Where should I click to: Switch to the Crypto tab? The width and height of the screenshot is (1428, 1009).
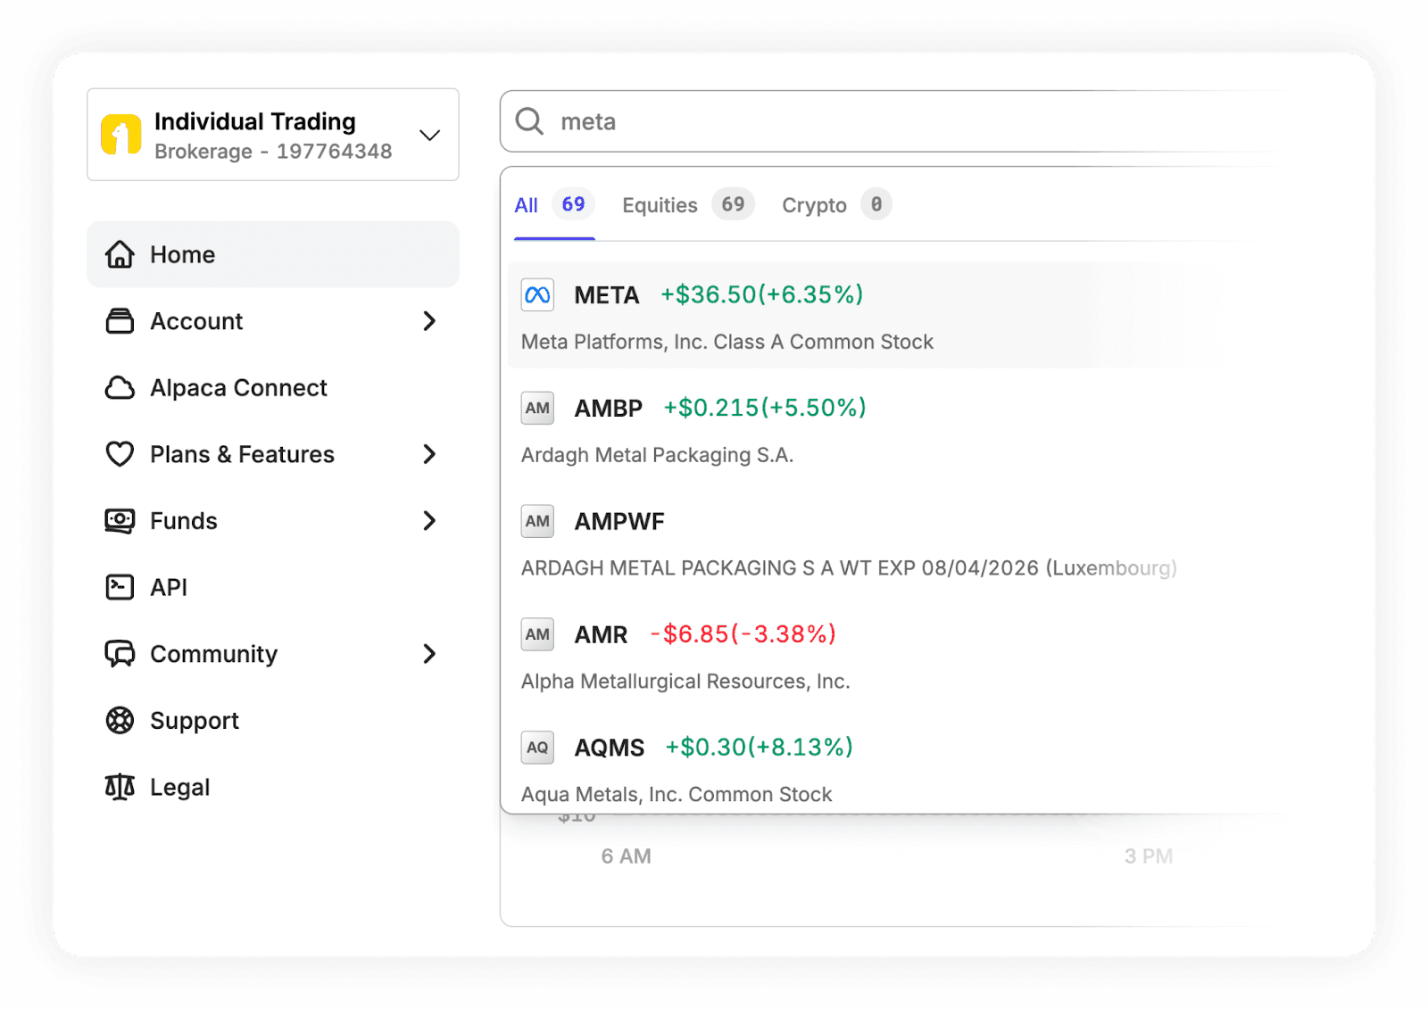836,205
